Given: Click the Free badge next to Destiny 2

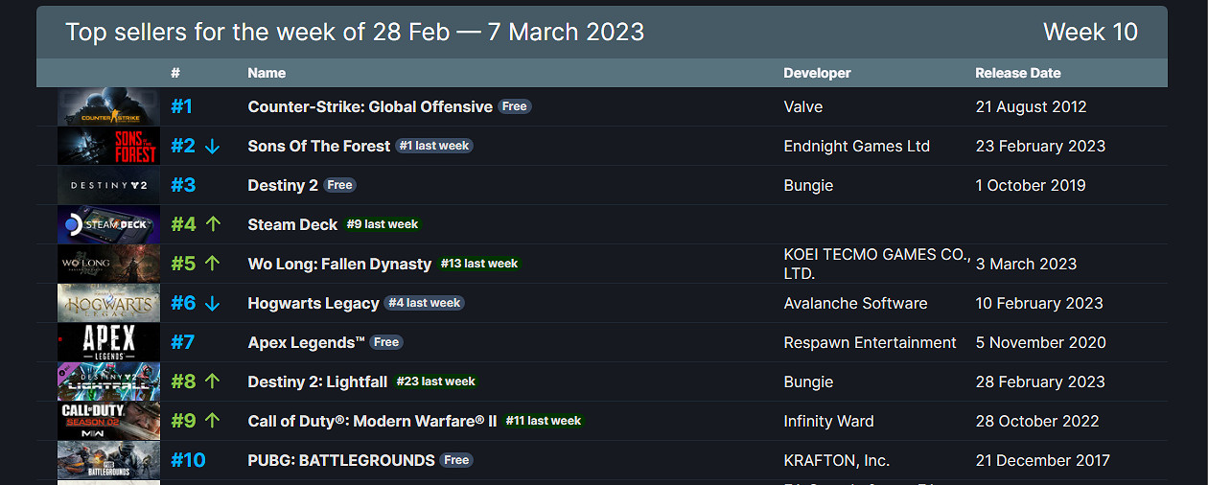Looking at the screenshot, I should [x=339, y=185].
